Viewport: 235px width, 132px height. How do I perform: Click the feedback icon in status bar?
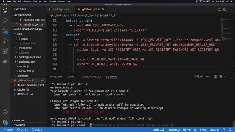pyautogui.click(x=224, y=129)
